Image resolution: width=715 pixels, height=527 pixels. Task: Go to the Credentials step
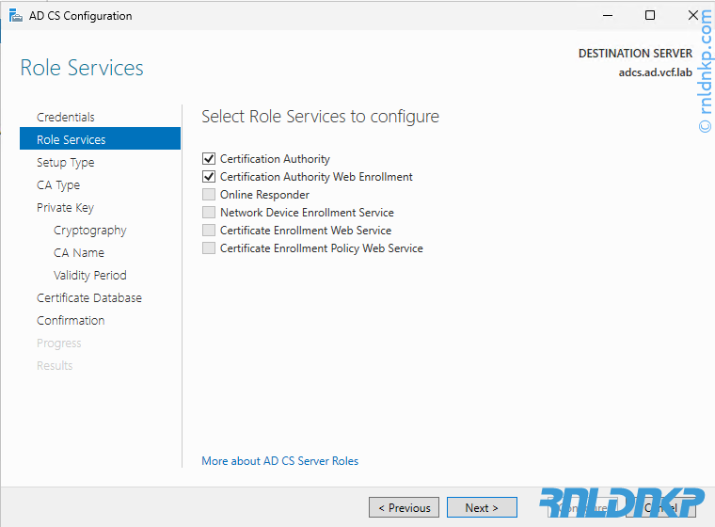click(66, 117)
